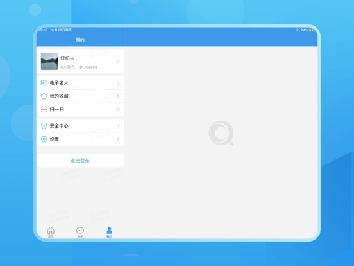Viewport: 354px width, 266px height.
Task: Switch to the messages tab icon
Action: click(x=80, y=231)
